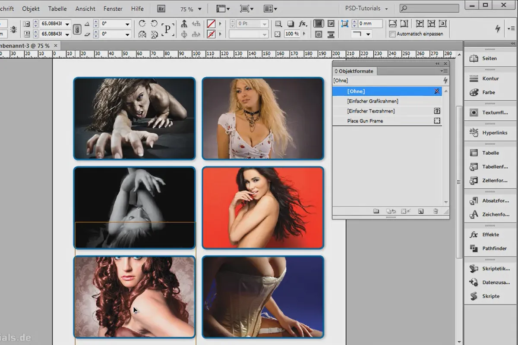The image size is (518, 345).
Task: Click the delete style trash icon
Action: [436, 211]
